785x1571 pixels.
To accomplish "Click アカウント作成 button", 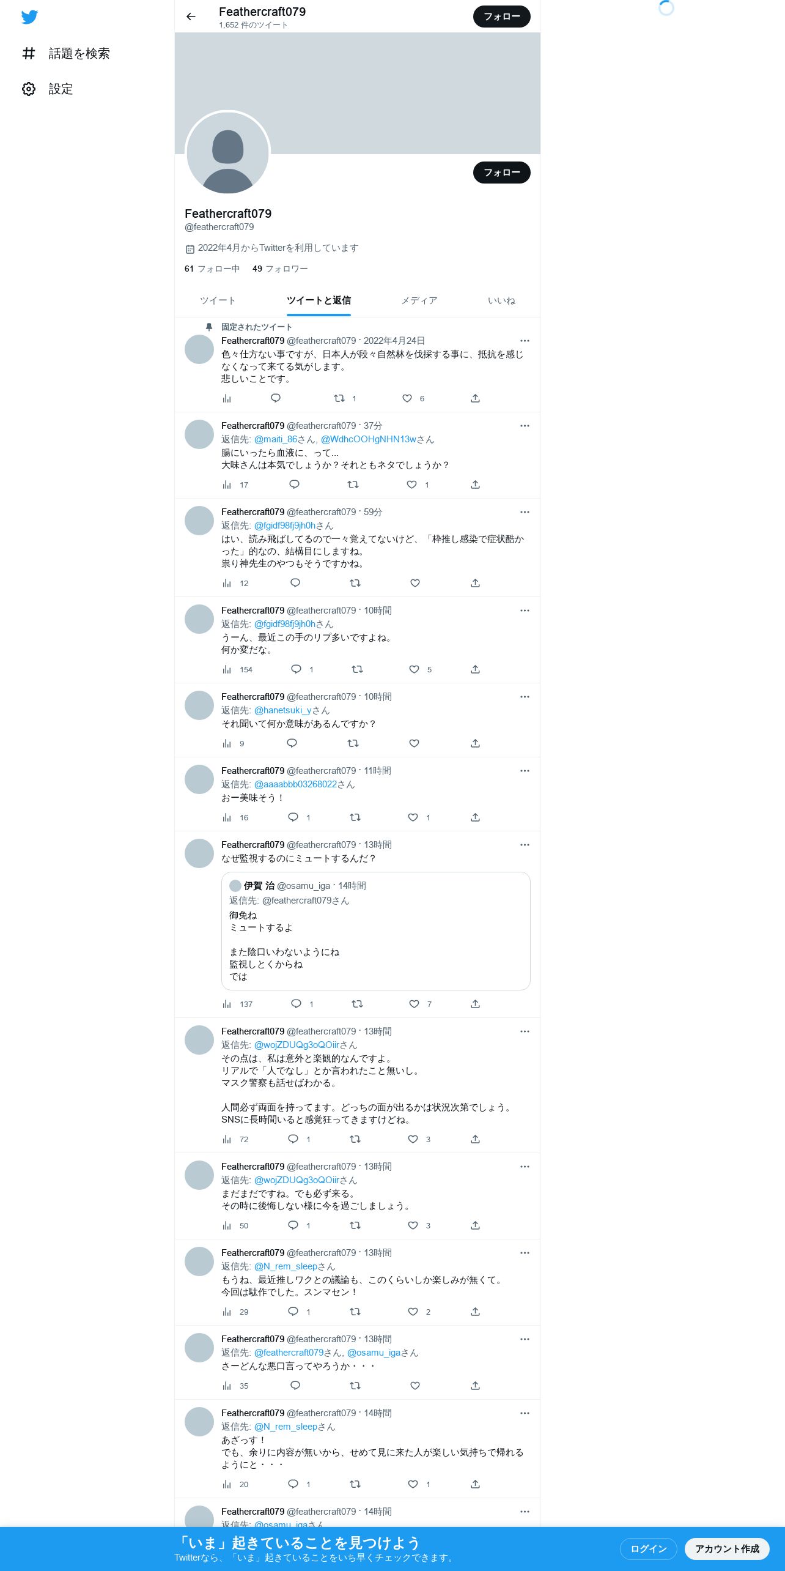I will click(727, 1549).
